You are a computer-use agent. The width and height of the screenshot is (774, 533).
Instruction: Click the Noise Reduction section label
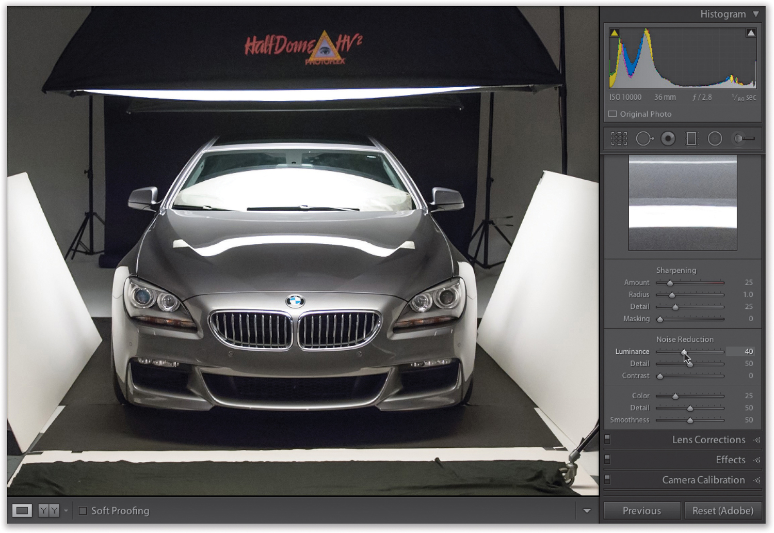click(685, 339)
